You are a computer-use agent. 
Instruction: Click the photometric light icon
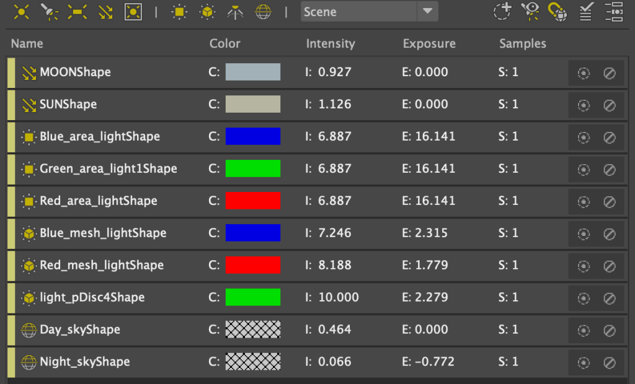[235, 12]
